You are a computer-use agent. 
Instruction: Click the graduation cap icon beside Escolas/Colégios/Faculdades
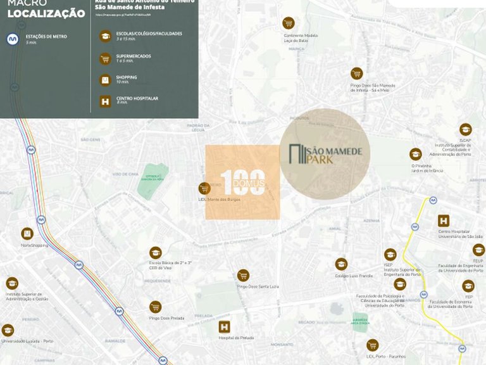pos(106,36)
